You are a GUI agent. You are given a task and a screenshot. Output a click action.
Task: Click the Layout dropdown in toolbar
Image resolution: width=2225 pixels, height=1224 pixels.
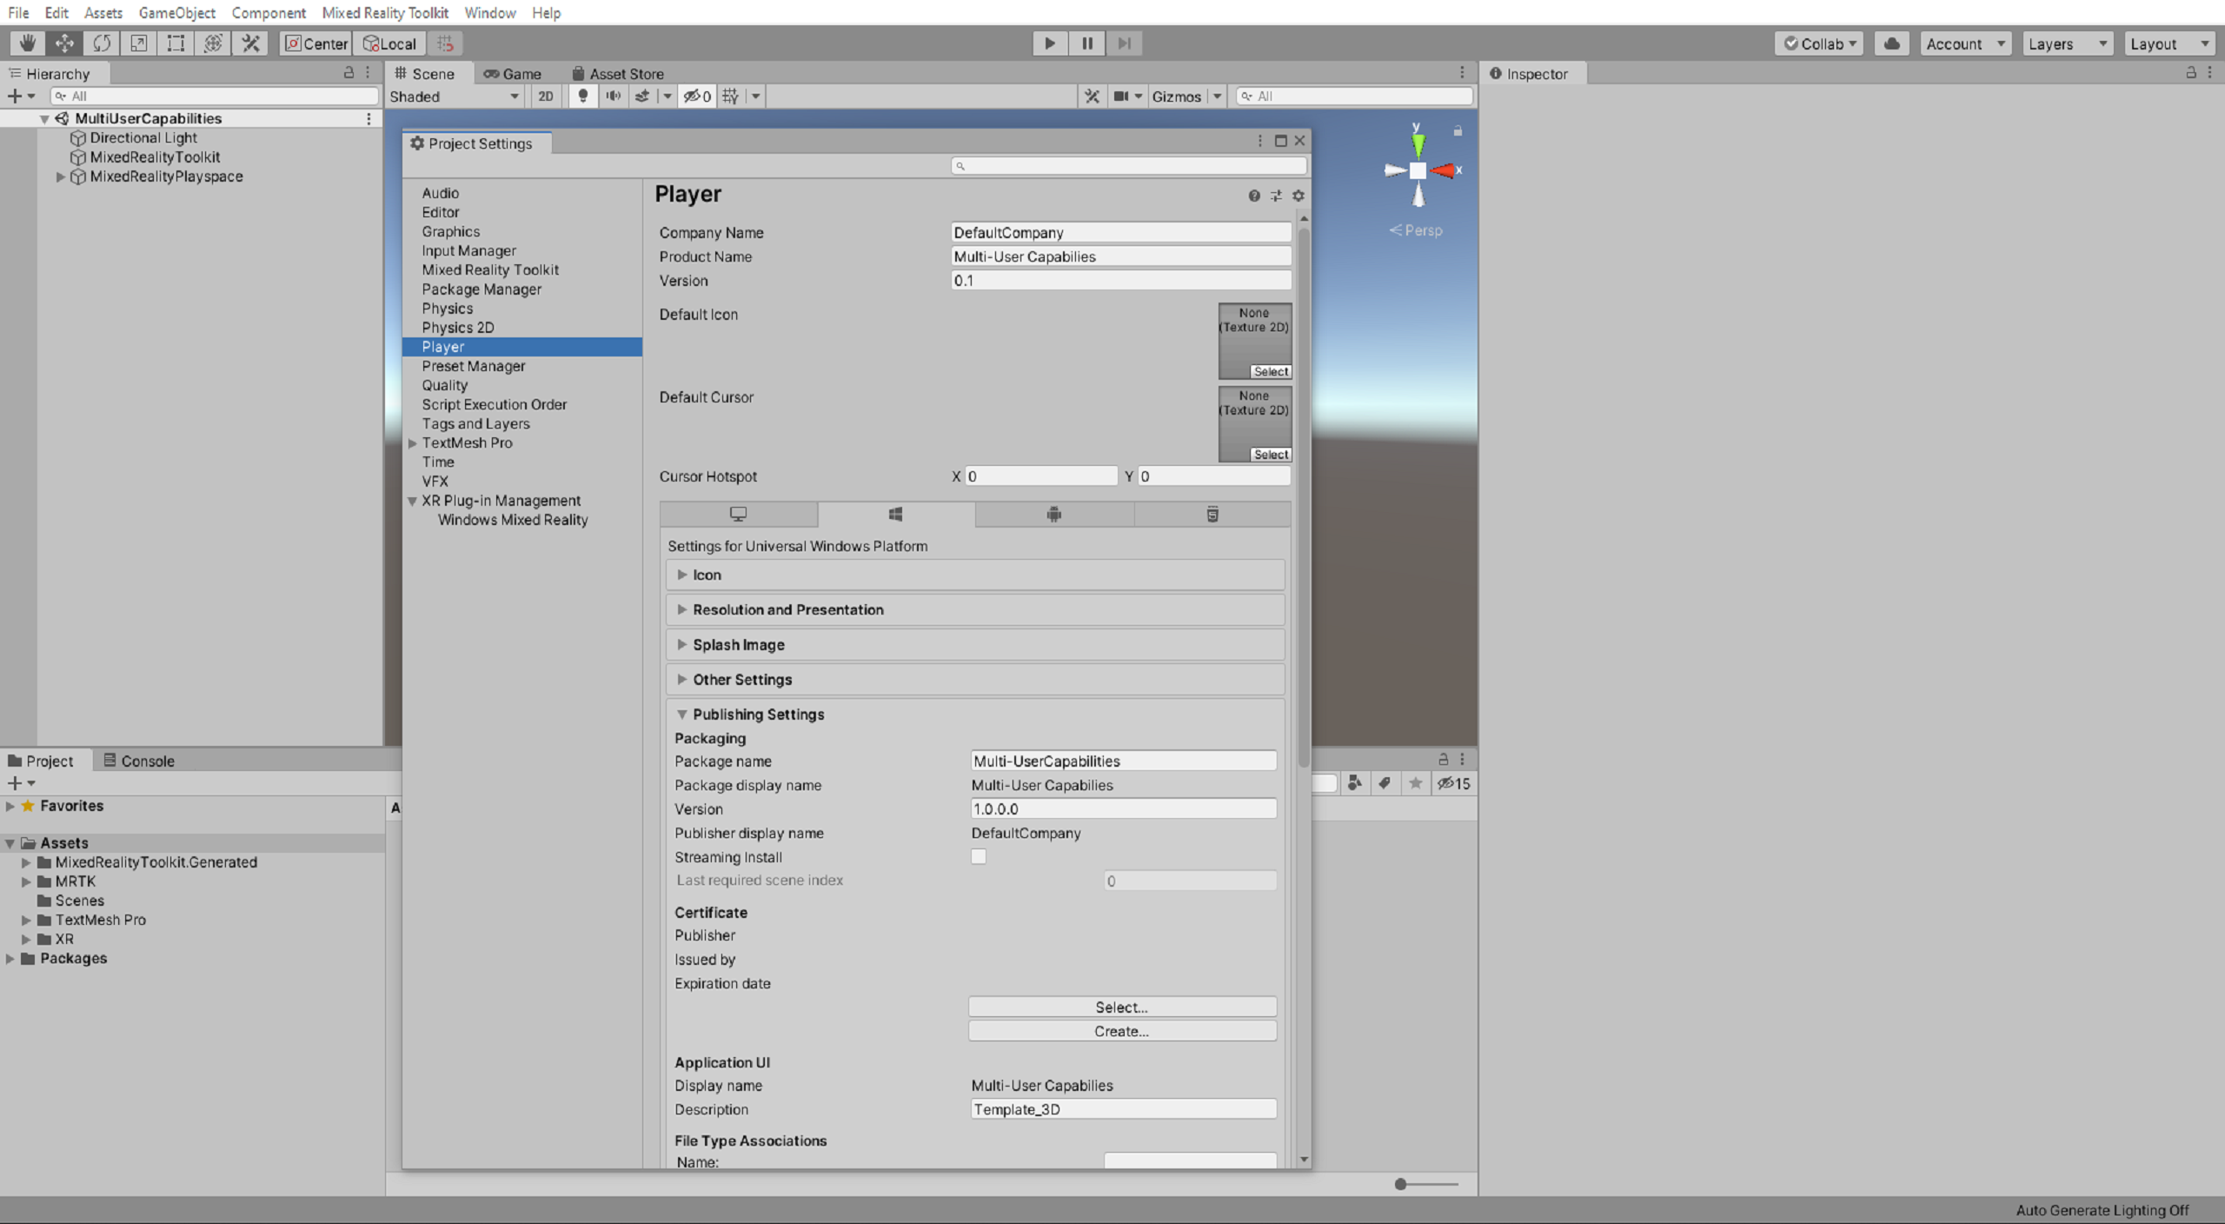[x=2165, y=43]
